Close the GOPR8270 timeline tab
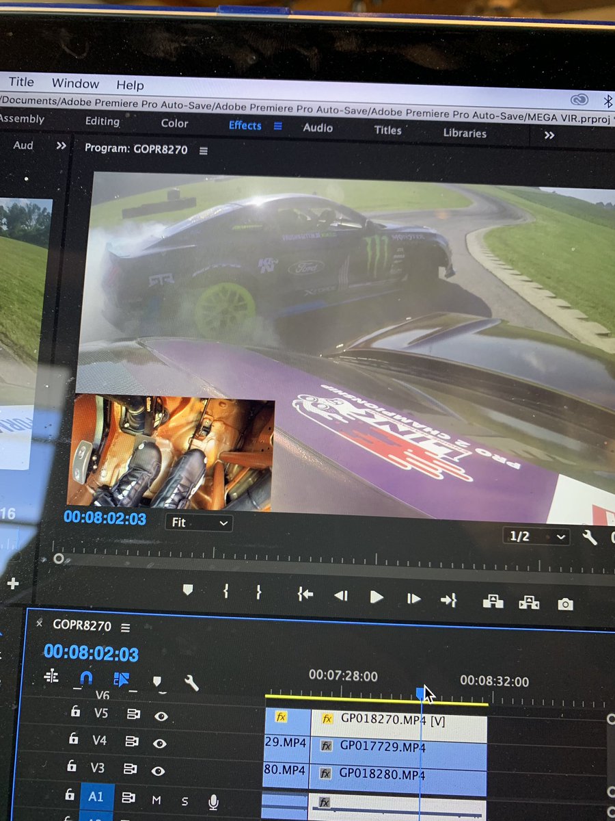This screenshot has height=821, width=615. tap(40, 623)
